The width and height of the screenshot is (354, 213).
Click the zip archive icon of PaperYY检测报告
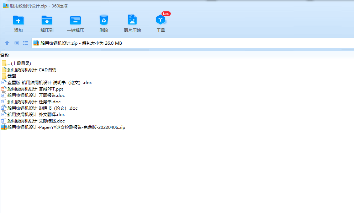(4, 127)
